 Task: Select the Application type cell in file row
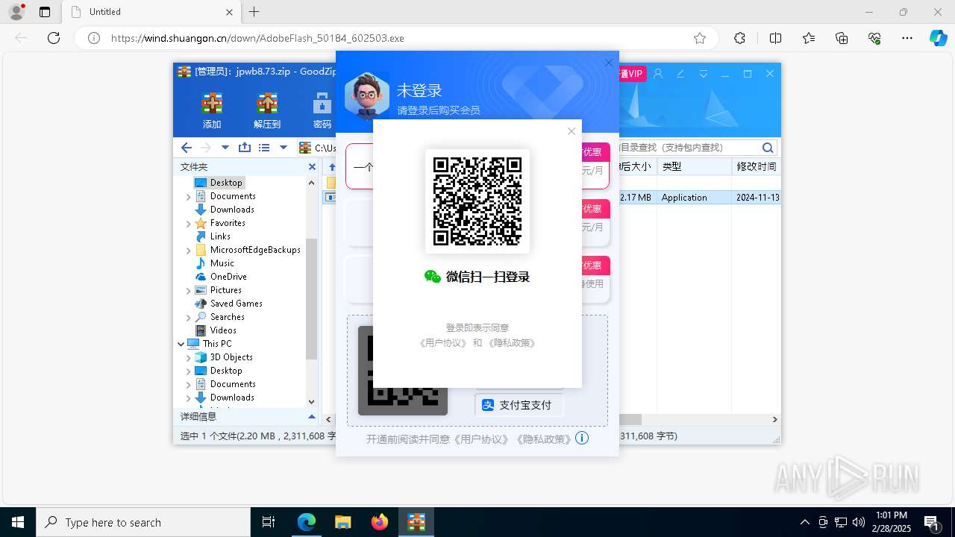click(x=684, y=198)
